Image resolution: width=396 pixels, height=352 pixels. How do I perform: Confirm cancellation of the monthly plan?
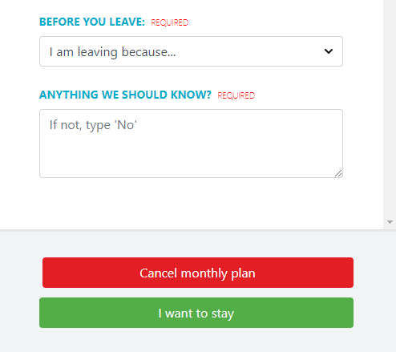198,273
